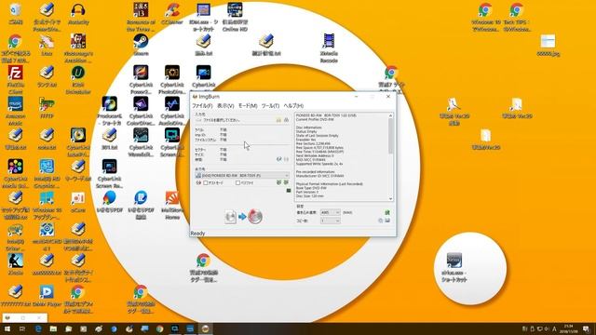Select the CyberLink ColorDirector desktop icon
This screenshot has width=596, height=335.
[x=141, y=111]
